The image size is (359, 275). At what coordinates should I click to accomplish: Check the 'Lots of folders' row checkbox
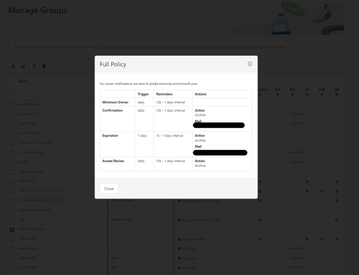tap(12, 268)
